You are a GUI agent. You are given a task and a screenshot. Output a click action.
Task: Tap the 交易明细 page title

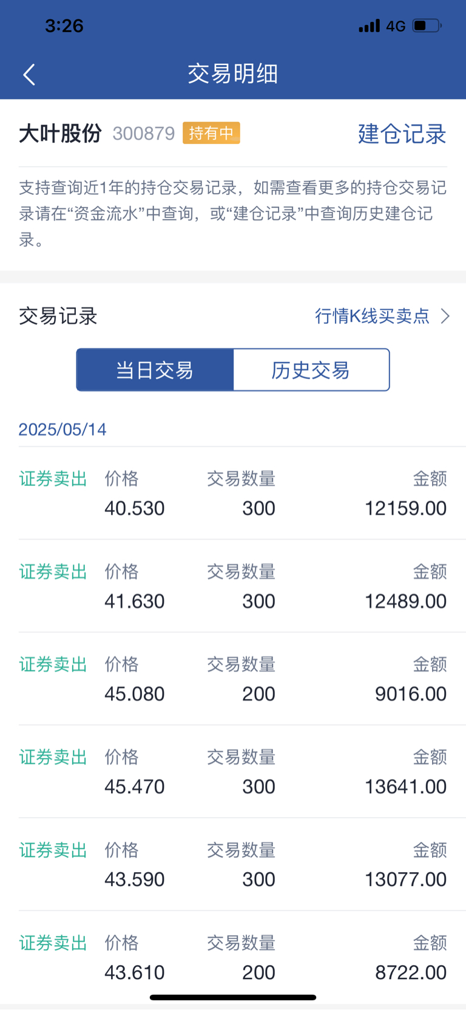click(x=233, y=74)
